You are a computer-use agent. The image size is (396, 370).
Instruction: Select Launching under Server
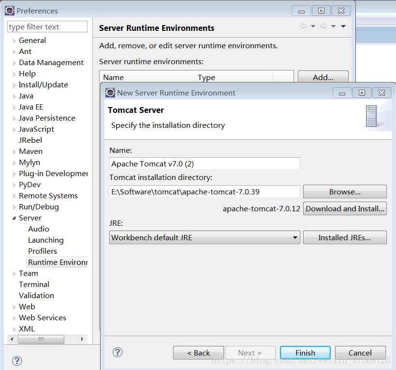point(46,240)
